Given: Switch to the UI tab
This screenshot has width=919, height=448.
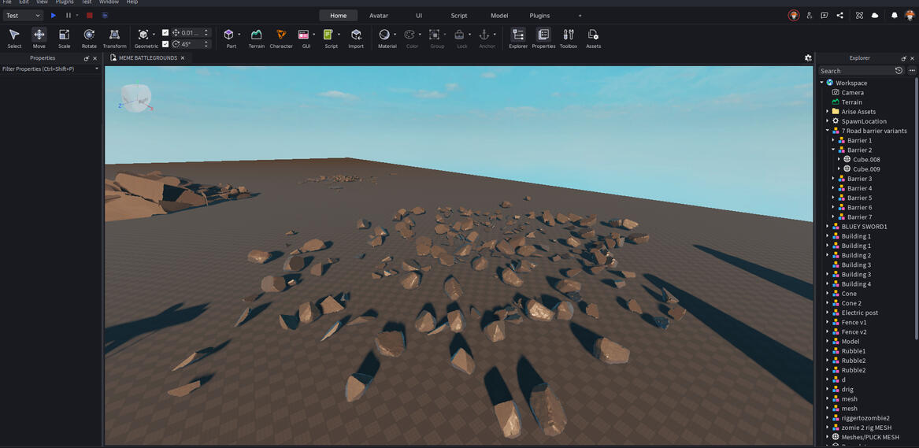Looking at the screenshot, I should (x=419, y=15).
